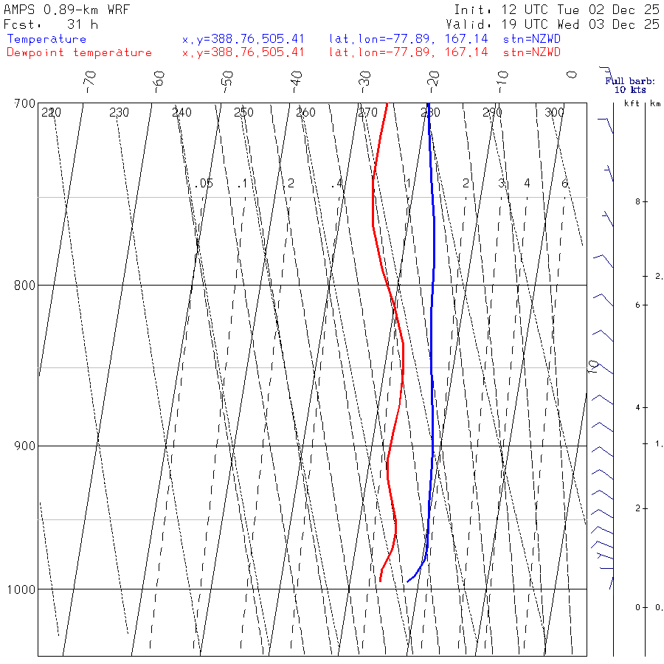Select the blue "stn=NZWD" station label
664x664 pixels.
(x=532, y=39)
